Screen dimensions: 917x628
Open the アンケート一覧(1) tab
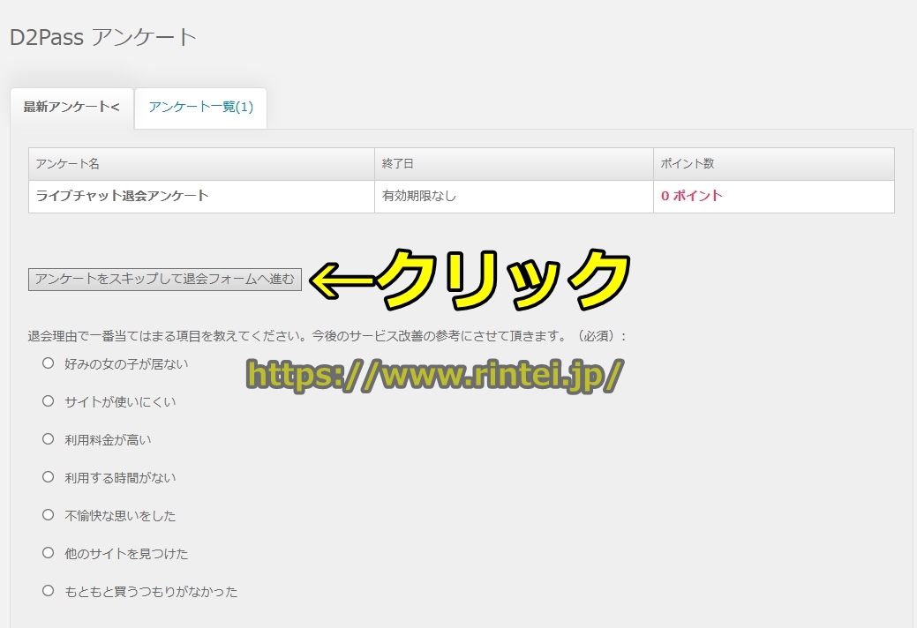click(201, 107)
